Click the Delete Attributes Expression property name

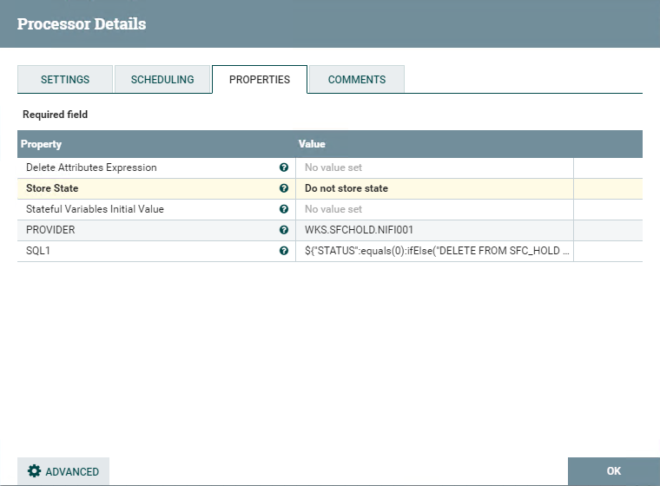coord(91,167)
